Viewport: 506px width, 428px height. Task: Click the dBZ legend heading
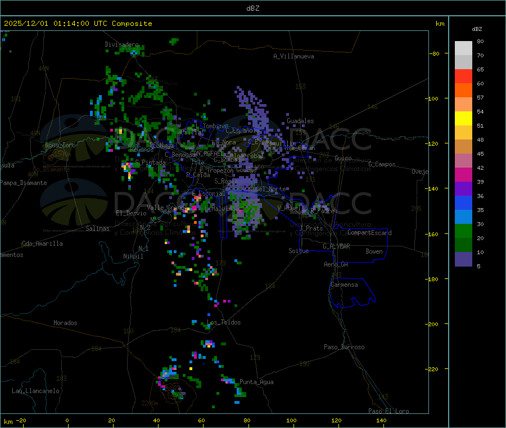point(477,29)
